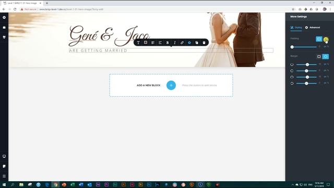The height and width of the screenshot is (188, 334).
Task: Toggle bold formatting in text toolbar
Action: [x=168, y=43]
